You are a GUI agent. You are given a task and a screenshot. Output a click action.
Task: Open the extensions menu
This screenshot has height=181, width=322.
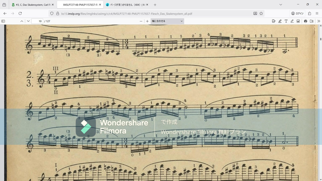pyautogui.click(x=310, y=13)
